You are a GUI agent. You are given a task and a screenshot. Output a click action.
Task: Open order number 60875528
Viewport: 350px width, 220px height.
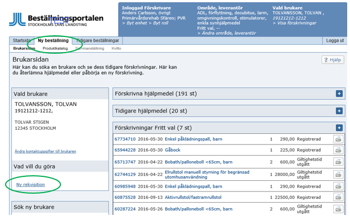coord(125,197)
